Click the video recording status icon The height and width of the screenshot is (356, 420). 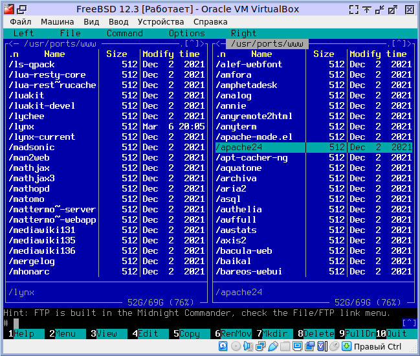[309, 346]
